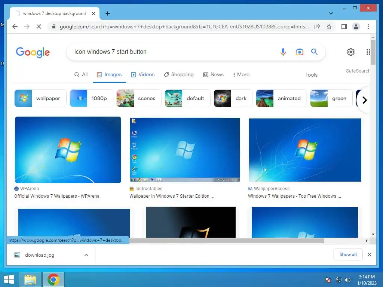Open File Explorer from the taskbar
Viewport: 383px width, 287px height.
(30, 280)
